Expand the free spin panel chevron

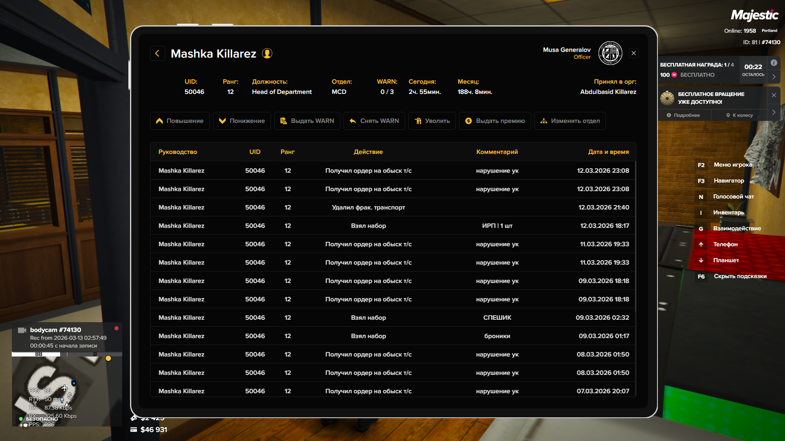coord(774,112)
